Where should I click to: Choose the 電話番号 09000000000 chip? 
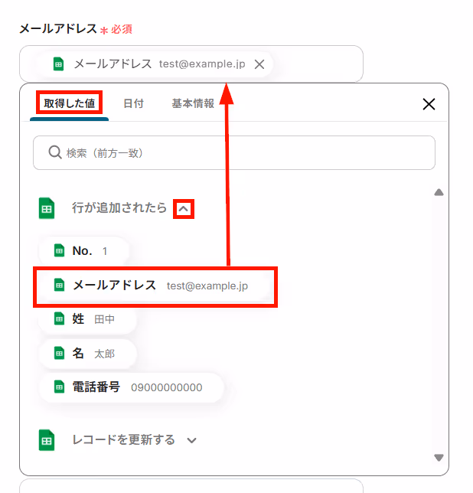pos(132,387)
